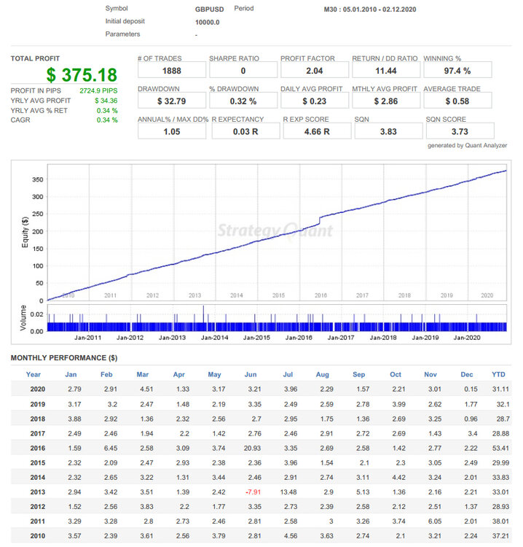
Task: Select the GBPUSD symbol value
Action: (209, 9)
